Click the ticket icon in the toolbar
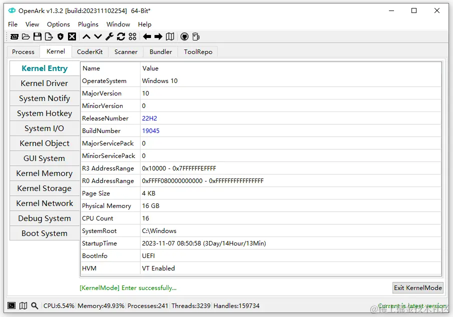 coord(14,36)
